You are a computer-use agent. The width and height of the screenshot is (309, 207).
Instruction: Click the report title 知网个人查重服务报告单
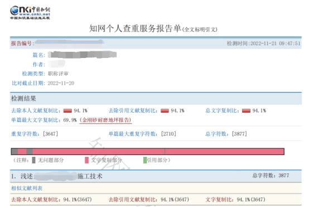tap(135, 28)
